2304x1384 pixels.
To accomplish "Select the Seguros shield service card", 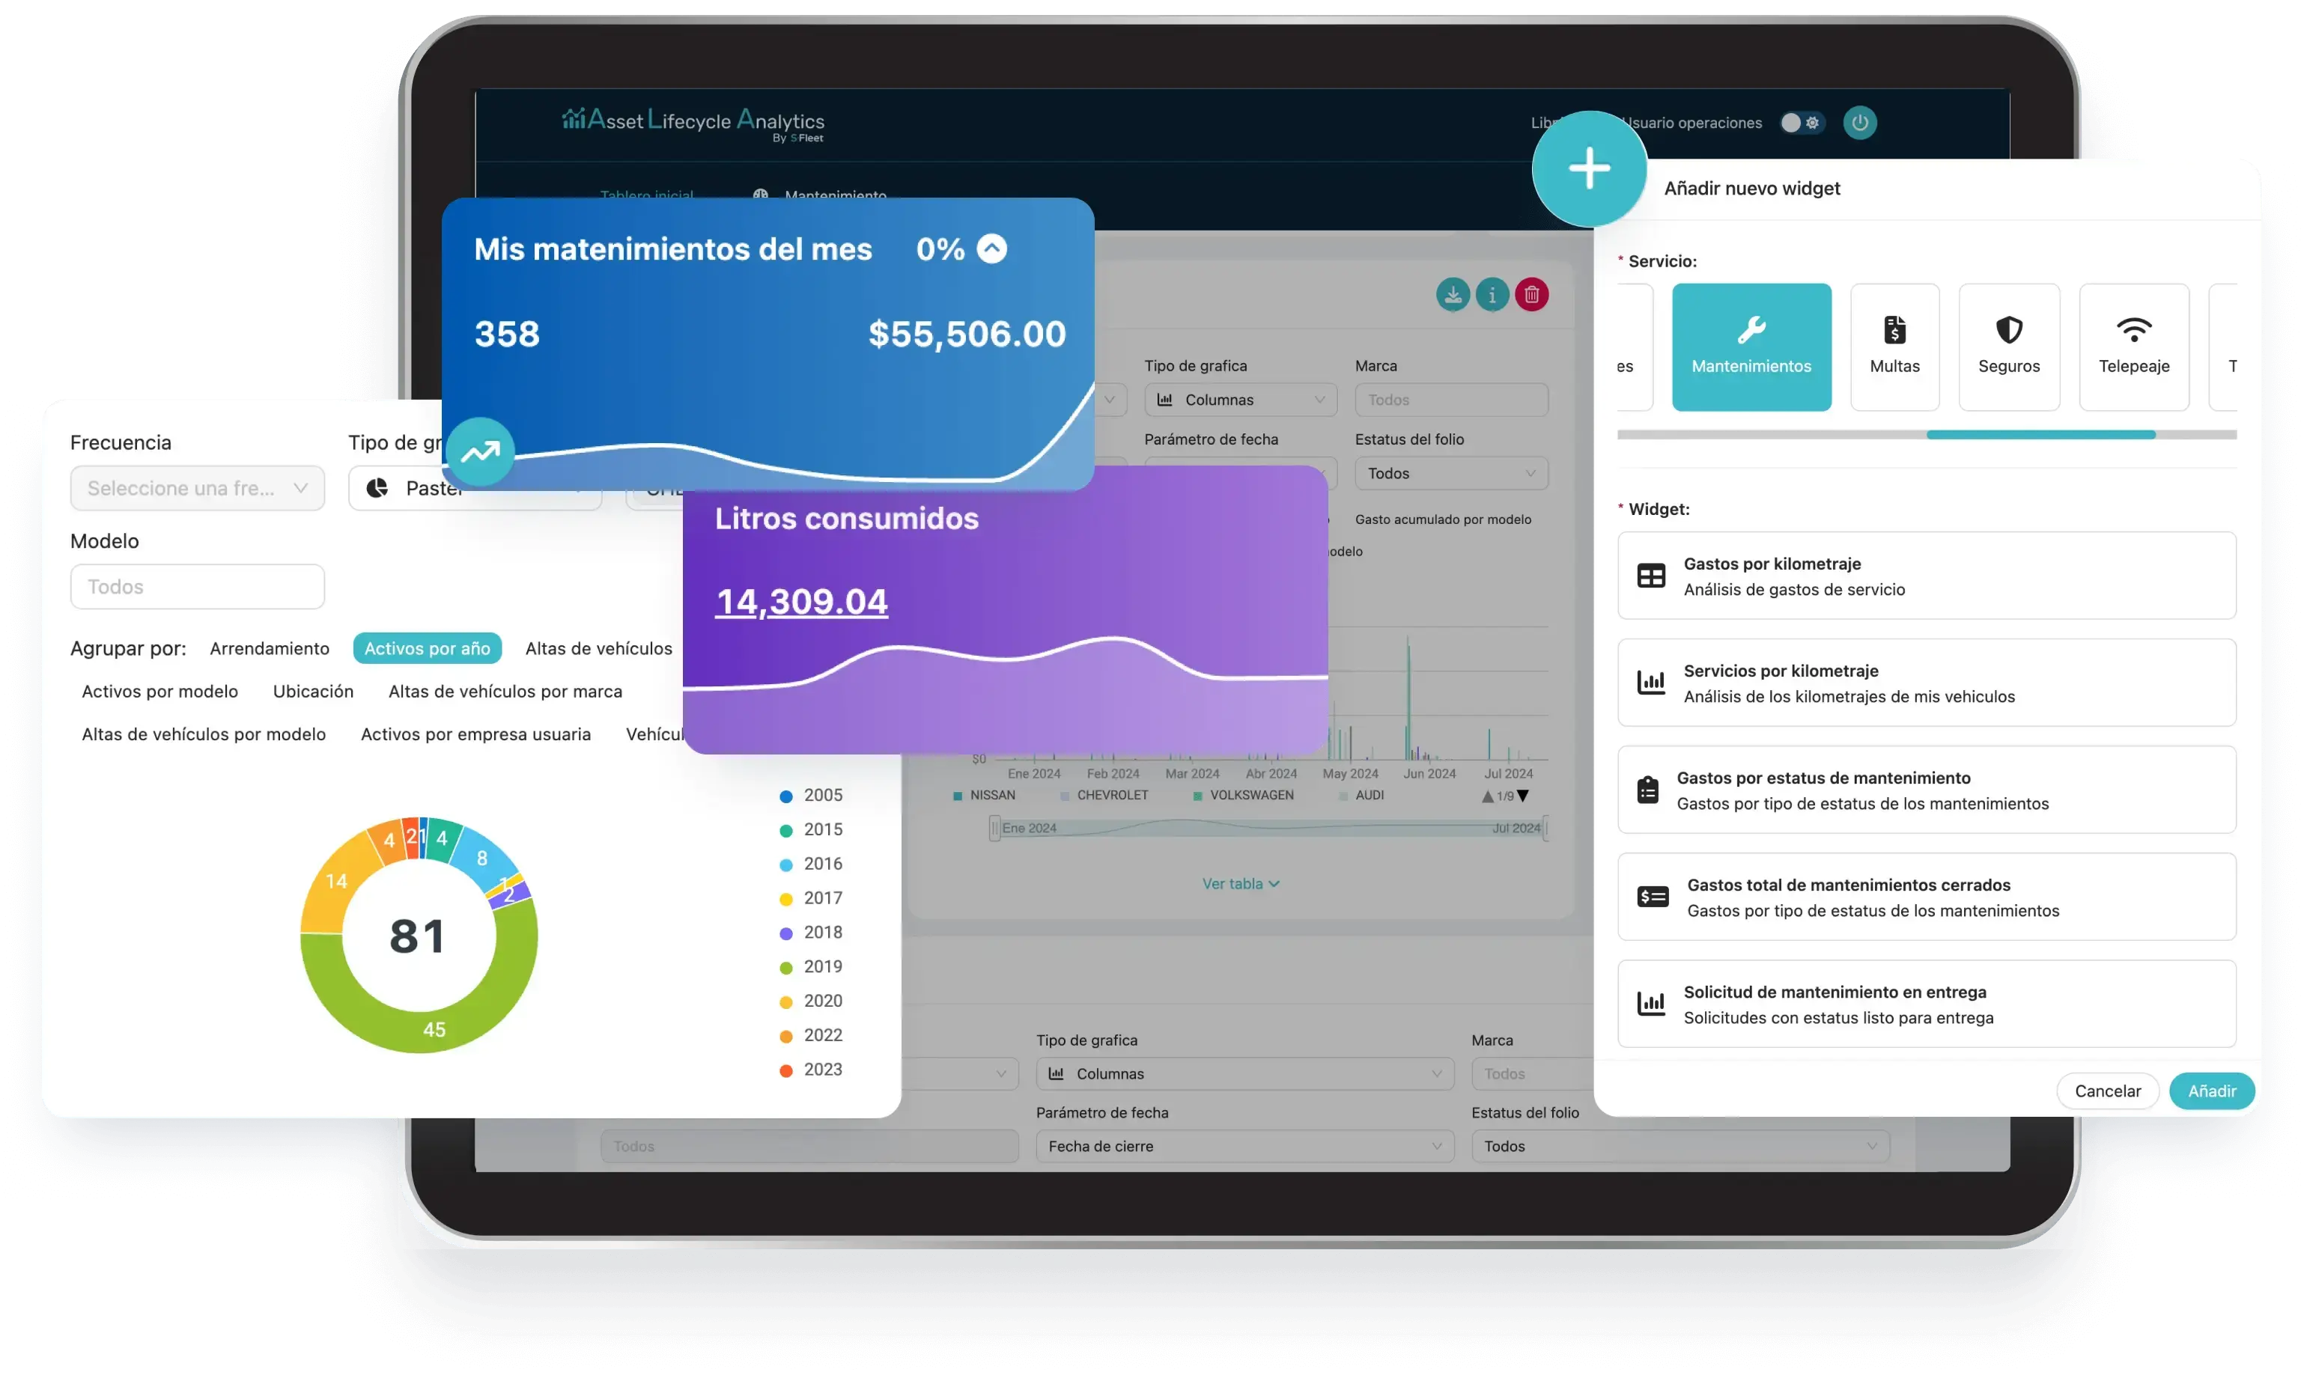I will 2008,347.
